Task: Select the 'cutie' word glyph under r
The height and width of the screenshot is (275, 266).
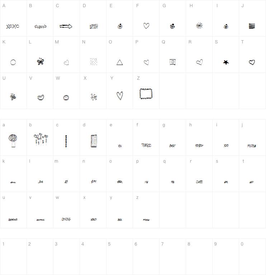Action: pyautogui.click(x=199, y=182)
